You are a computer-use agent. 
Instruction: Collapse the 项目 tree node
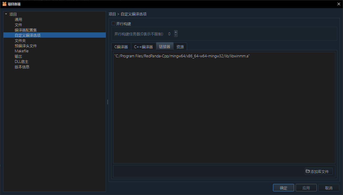click(x=6, y=14)
